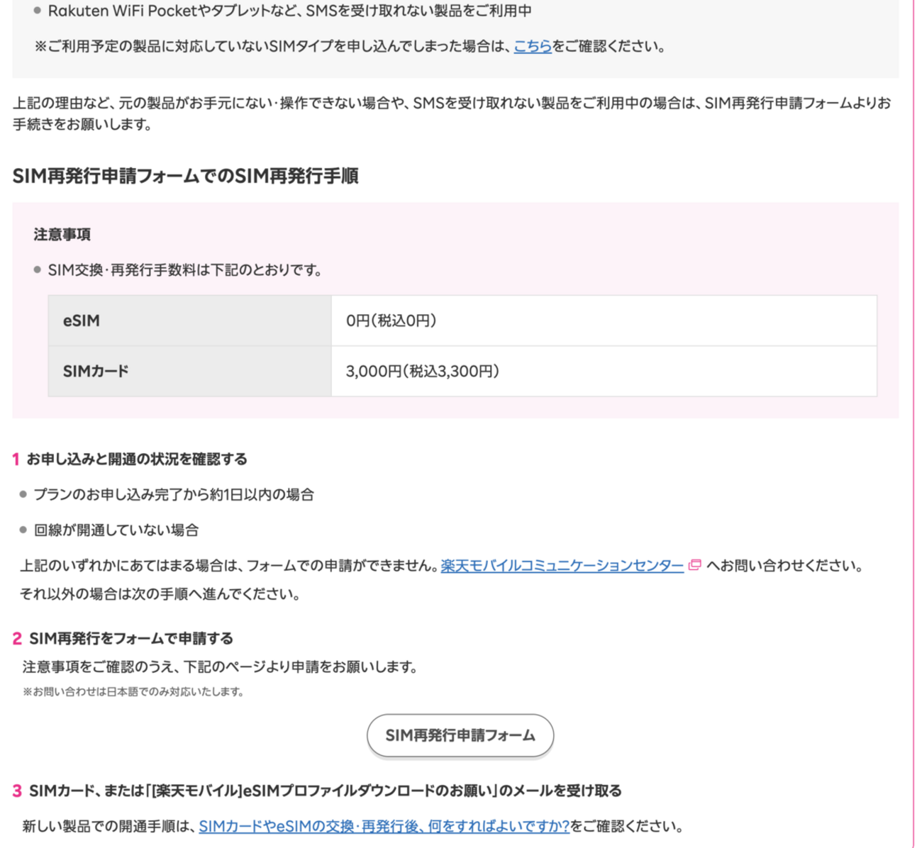Click bullet SIM交換・再発行手数料は下記のとおりです
This screenshot has height=848, width=922.
click(185, 270)
